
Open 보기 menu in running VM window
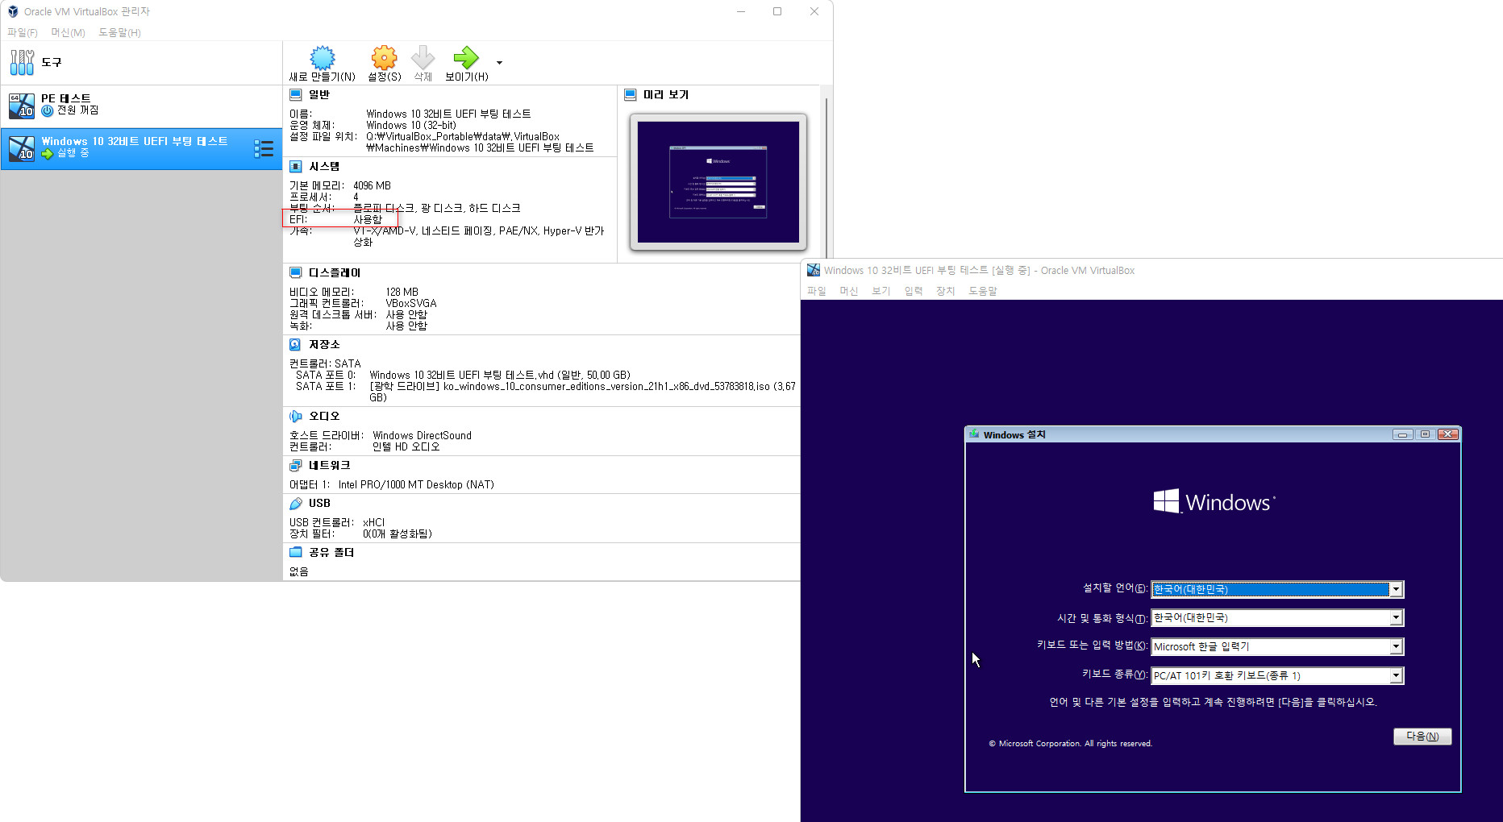click(881, 291)
